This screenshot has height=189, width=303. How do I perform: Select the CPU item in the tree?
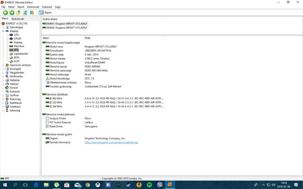pos(16,35)
